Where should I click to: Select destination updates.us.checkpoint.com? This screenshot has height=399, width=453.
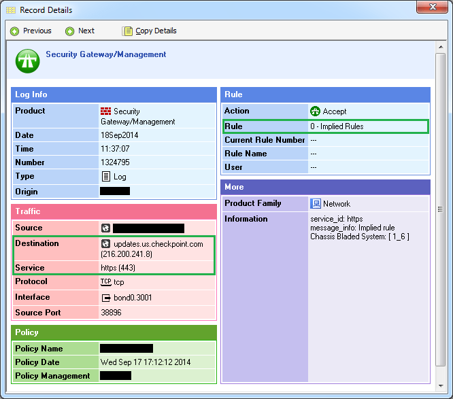pos(158,244)
